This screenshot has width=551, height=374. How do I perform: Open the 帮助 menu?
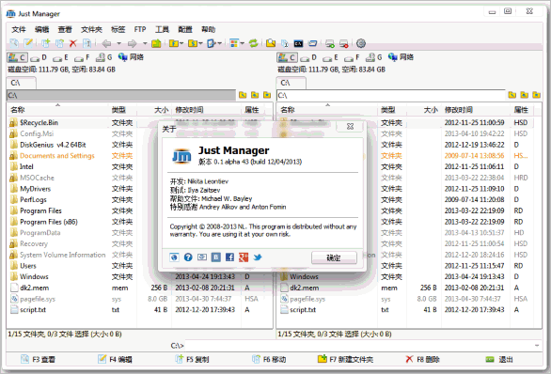[x=208, y=29]
